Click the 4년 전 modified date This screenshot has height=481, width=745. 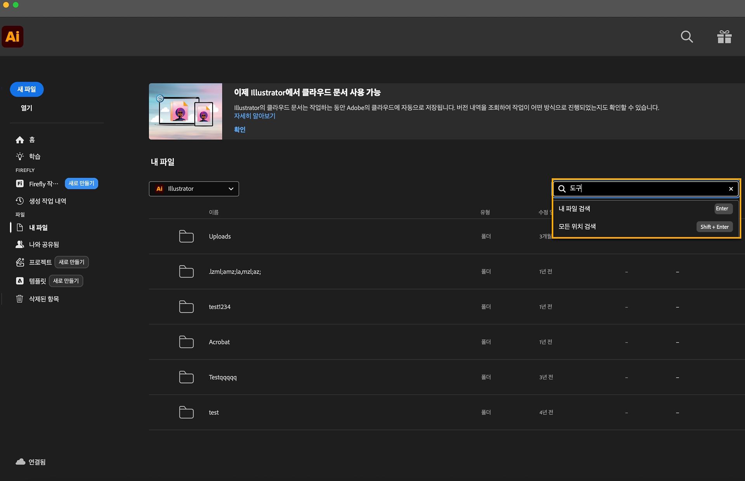(x=546, y=412)
